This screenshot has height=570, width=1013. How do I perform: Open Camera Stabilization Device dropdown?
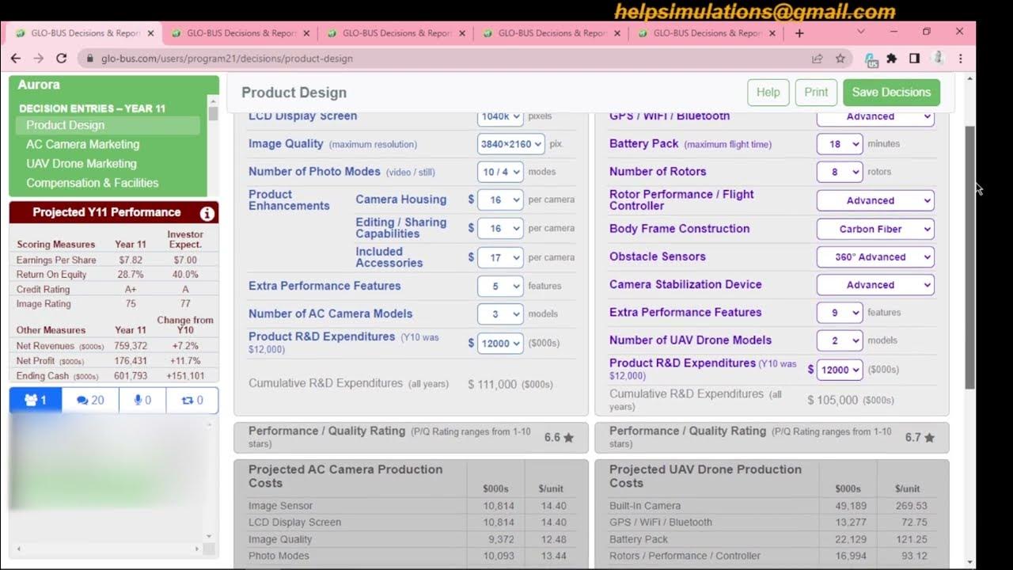[875, 284]
